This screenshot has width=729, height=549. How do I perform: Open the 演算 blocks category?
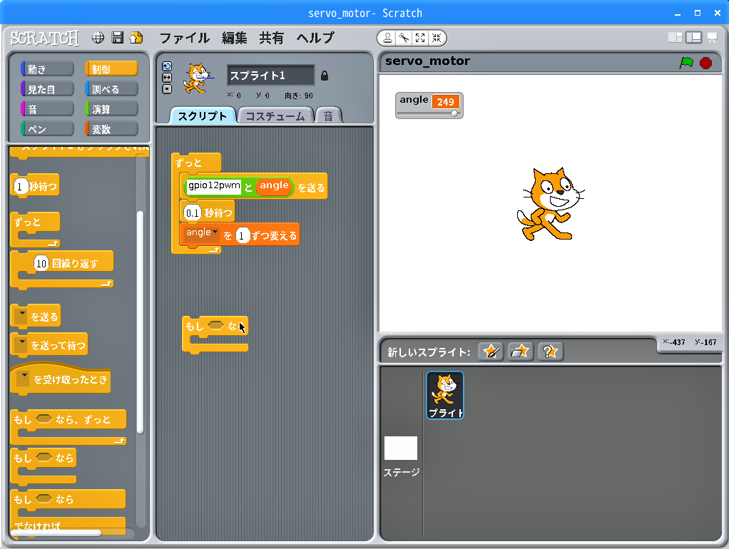pyautogui.click(x=111, y=109)
